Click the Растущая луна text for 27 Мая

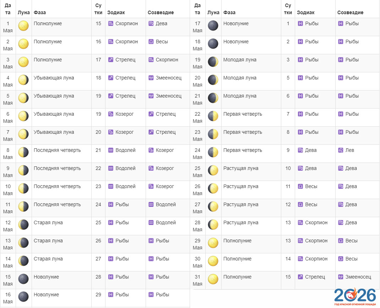point(241,204)
